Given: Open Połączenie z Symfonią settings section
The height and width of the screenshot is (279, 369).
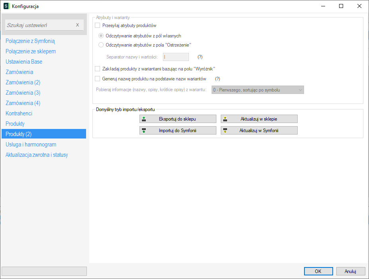Looking at the screenshot, I should pos(30,41).
